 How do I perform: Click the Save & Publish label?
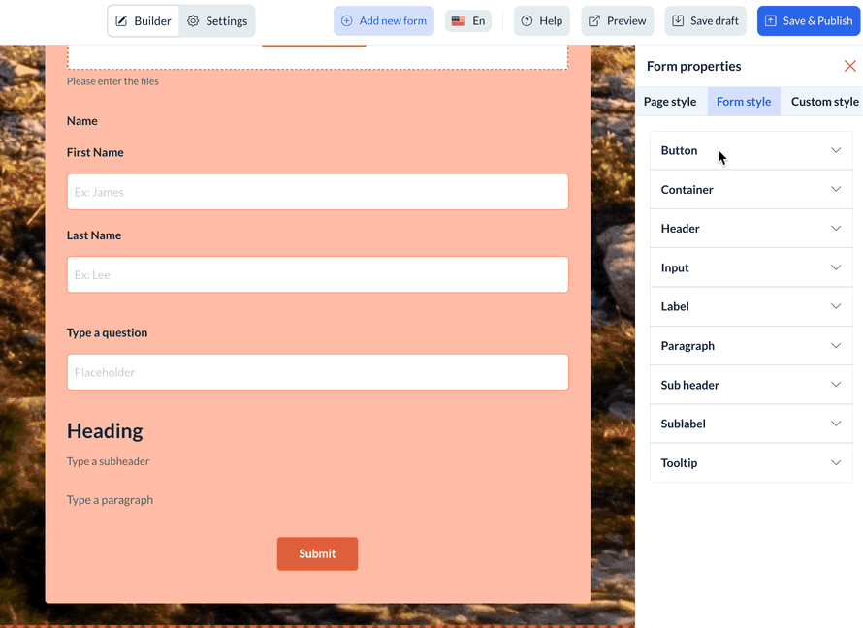pos(817,21)
